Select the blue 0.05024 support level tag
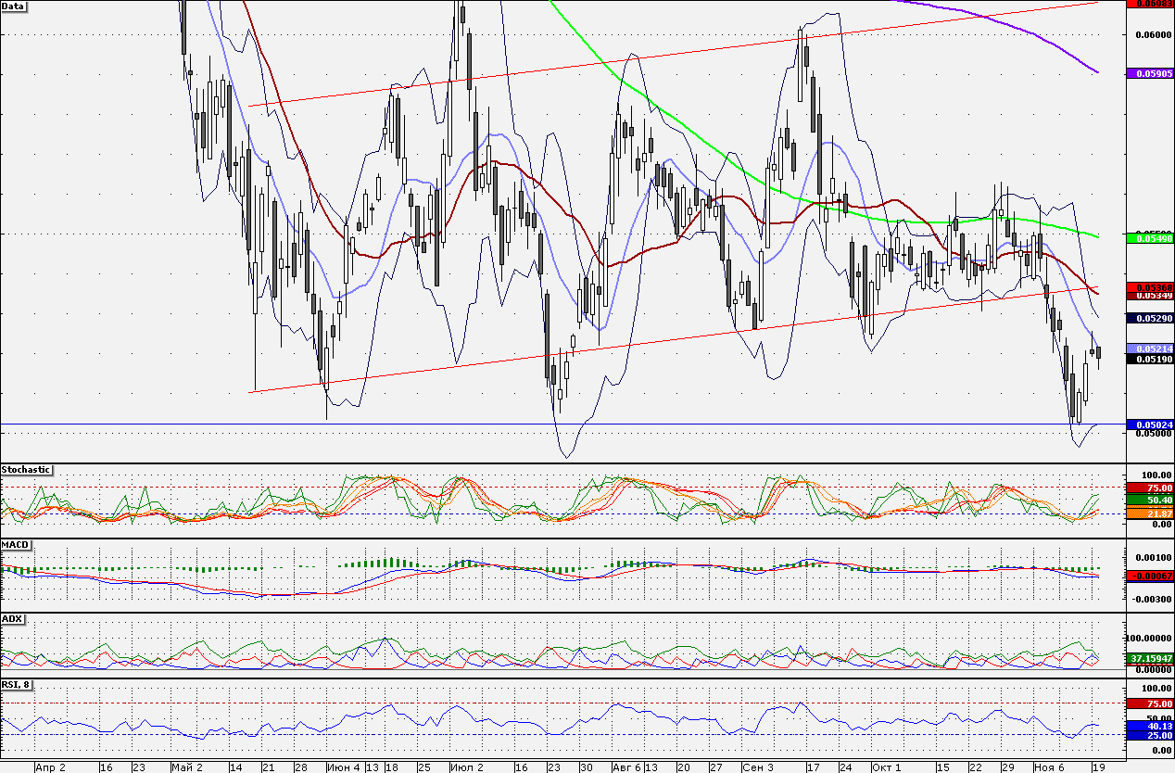This screenshot has height=773, width=1175. pos(1149,425)
